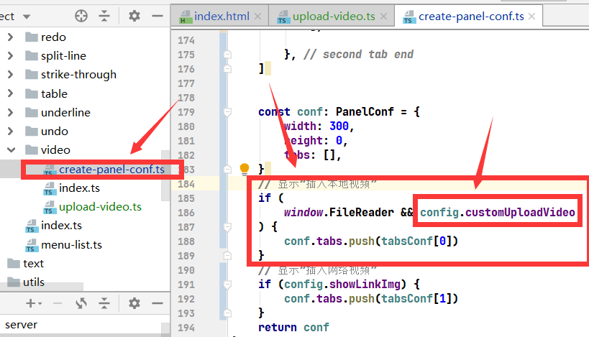
Task: Collapse the video folder
Action: pyautogui.click(x=12, y=149)
